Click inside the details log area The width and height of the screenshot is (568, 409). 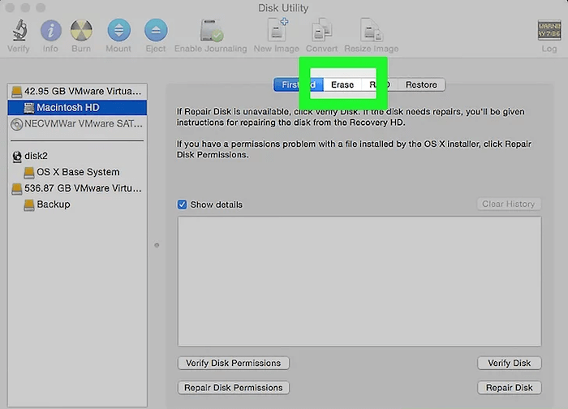(359, 281)
